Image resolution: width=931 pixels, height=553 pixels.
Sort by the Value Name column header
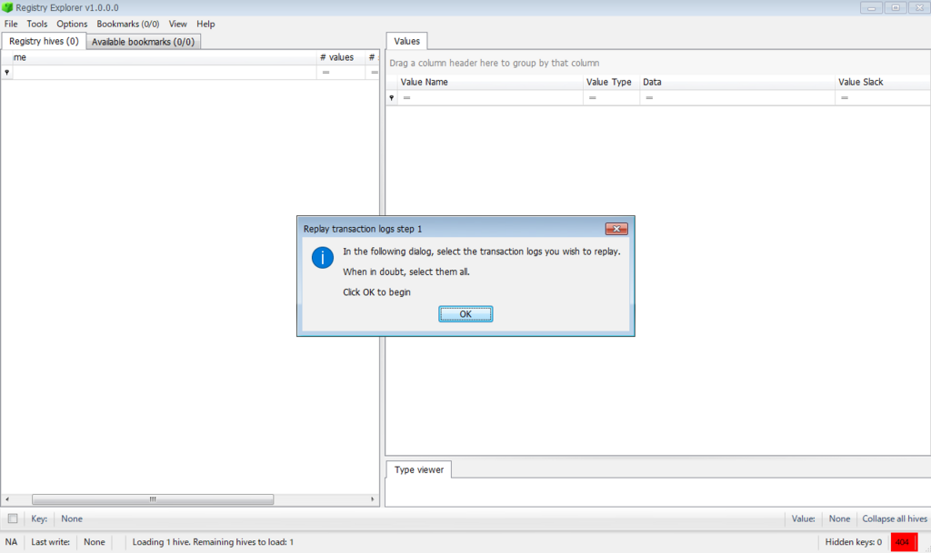coord(490,82)
